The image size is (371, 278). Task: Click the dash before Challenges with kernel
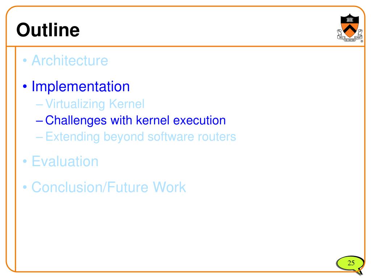point(39,121)
